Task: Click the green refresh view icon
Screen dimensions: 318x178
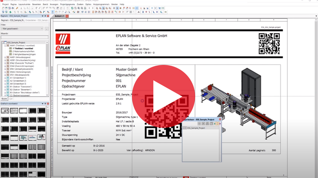Action: [72, 8]
